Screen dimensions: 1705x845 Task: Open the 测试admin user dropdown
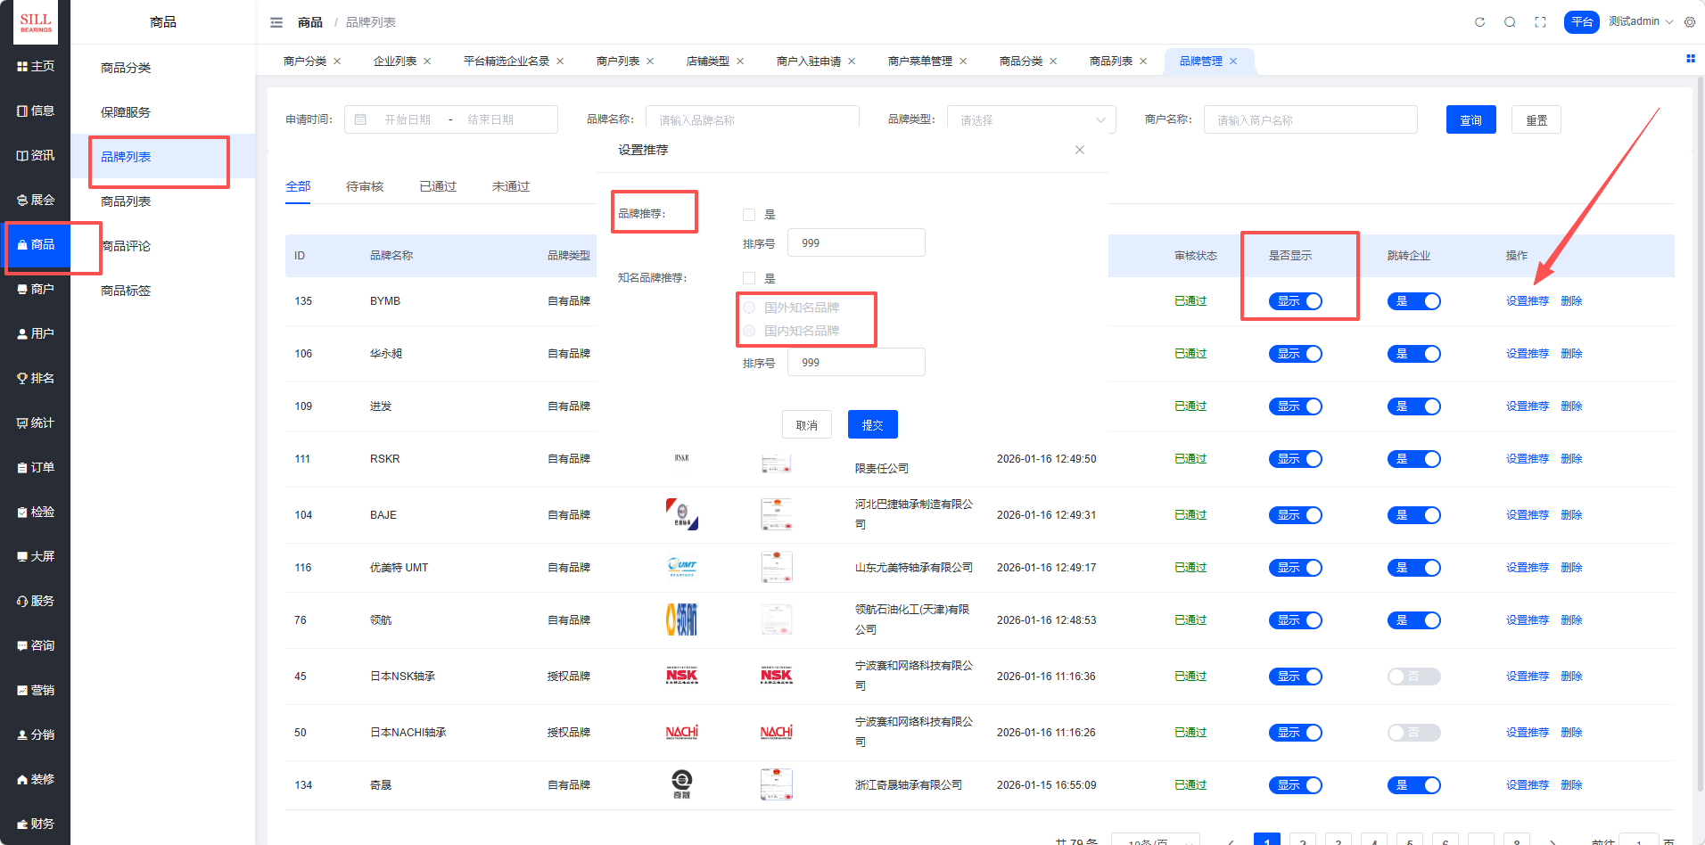tap(1640, 22)
